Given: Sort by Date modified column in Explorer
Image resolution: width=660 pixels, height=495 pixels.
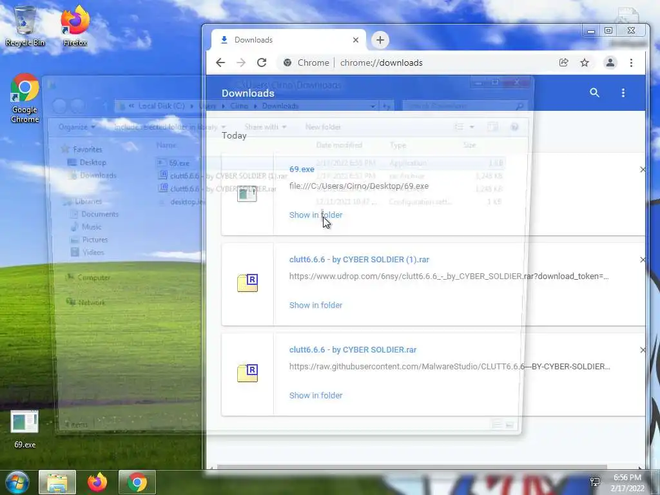Looking at the screenshot, I should click(x=339, y=145).
